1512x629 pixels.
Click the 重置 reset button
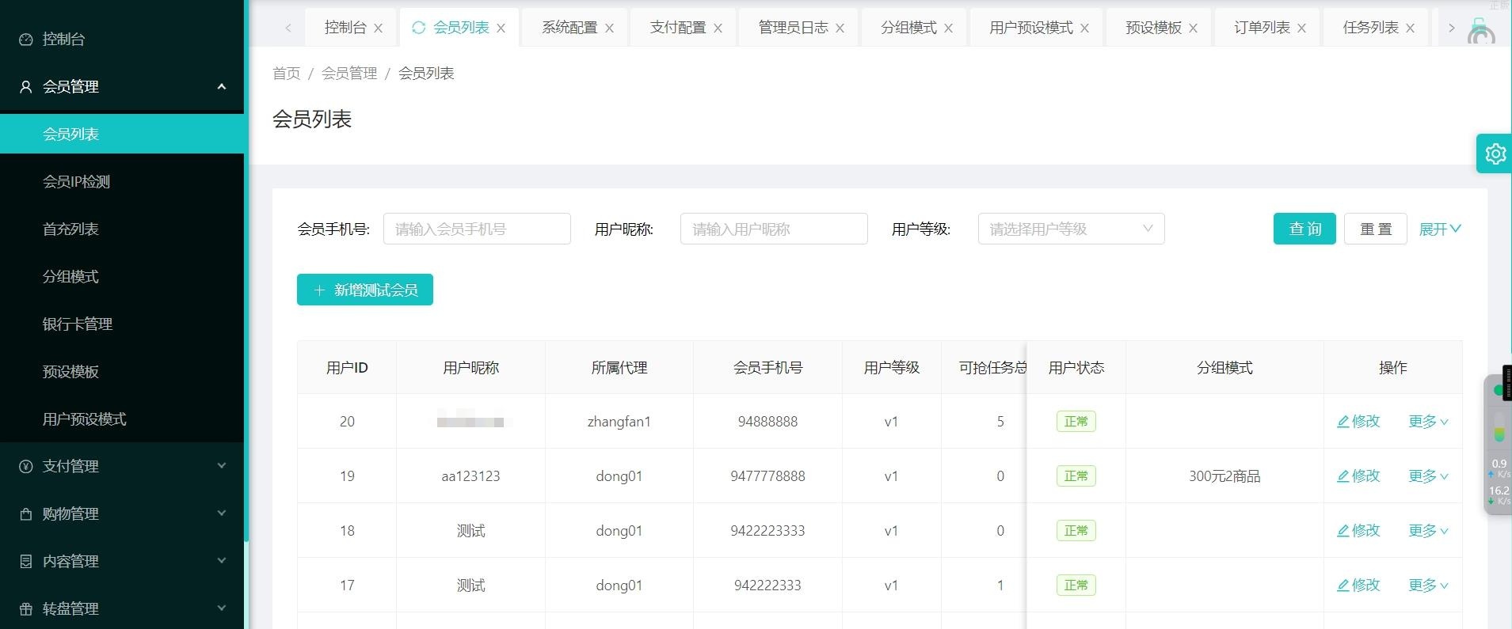pyautogui.click(x=1375, y=229)
